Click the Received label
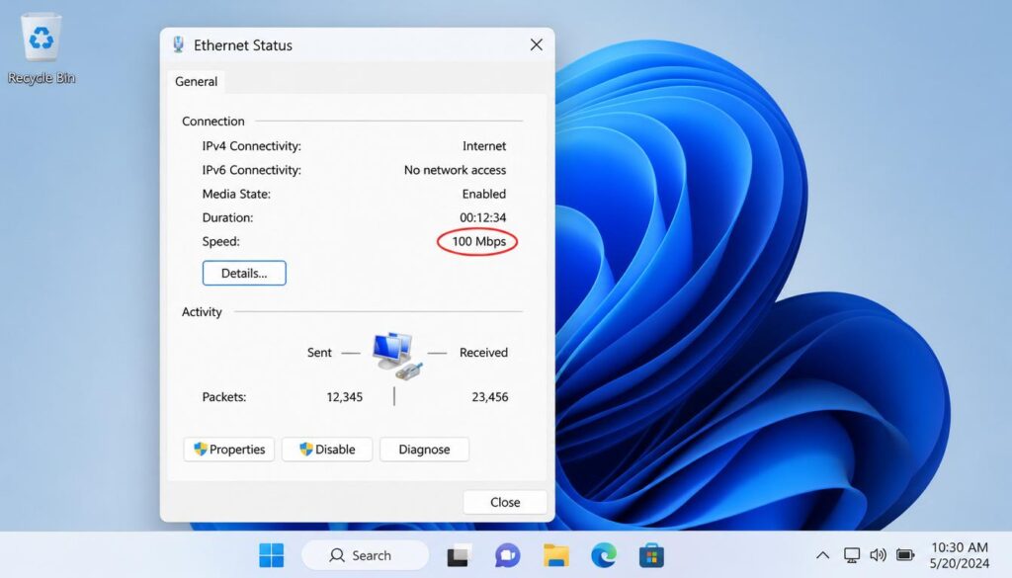This screenshot has height=578, width=1012. click(483, 352)
